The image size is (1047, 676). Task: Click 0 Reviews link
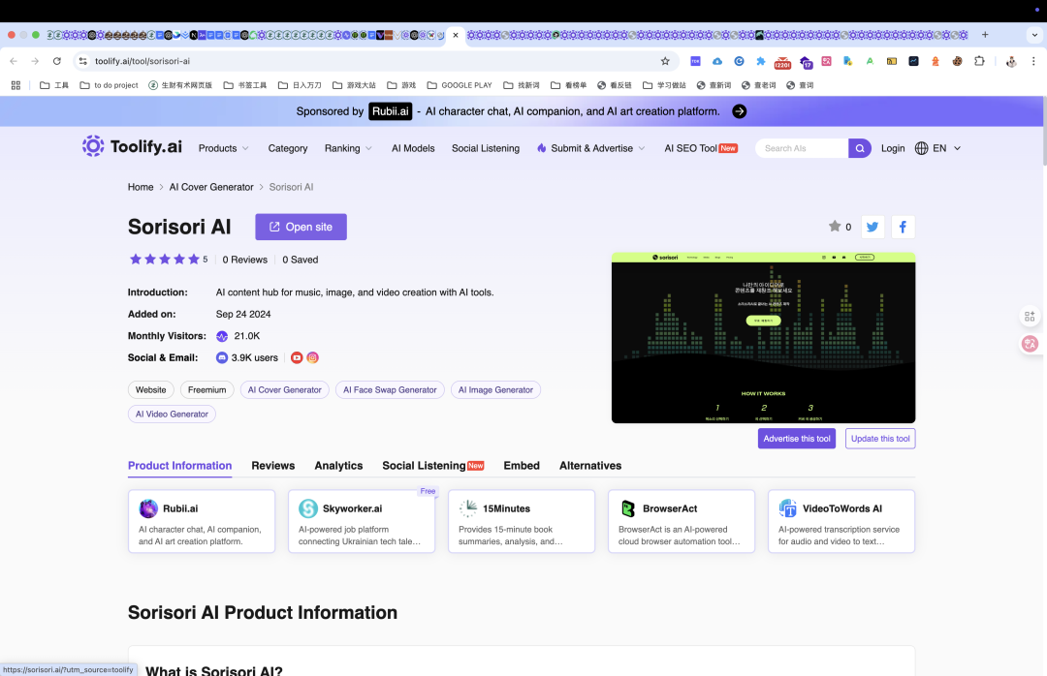pyautogui.click(x=244, y=260)
